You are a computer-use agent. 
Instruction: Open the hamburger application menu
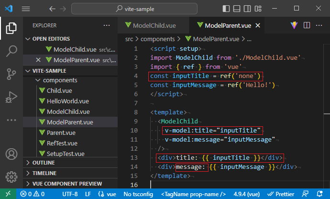pyautogui.click(x=26, y=9)
